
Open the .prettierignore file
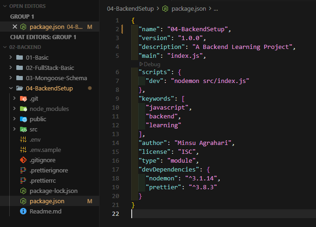coord(50,170)
